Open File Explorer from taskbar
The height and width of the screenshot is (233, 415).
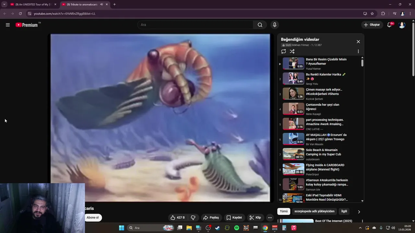point(189,228)
